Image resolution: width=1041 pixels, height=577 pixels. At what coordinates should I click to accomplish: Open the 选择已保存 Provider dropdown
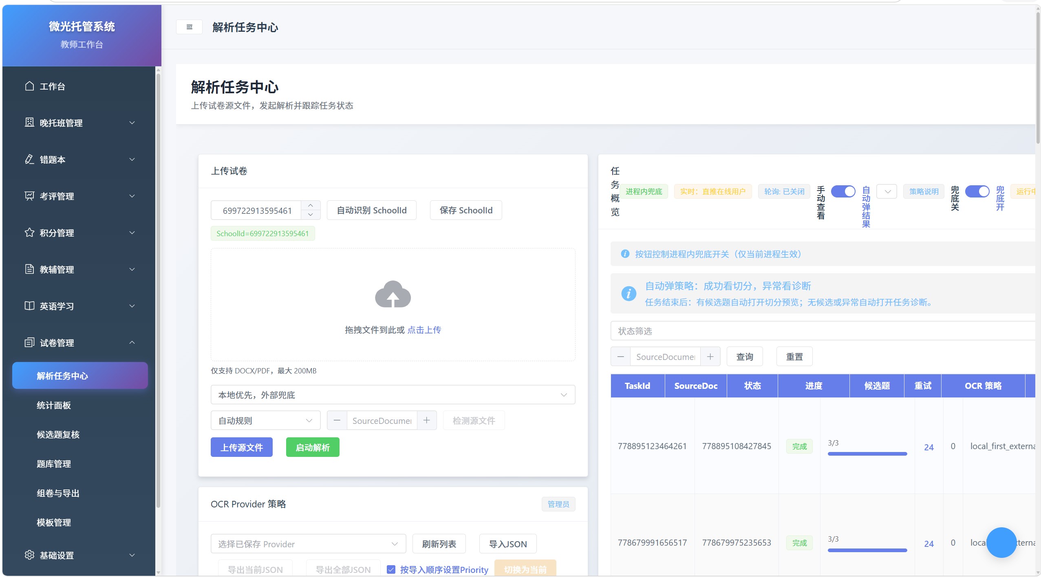308,544
